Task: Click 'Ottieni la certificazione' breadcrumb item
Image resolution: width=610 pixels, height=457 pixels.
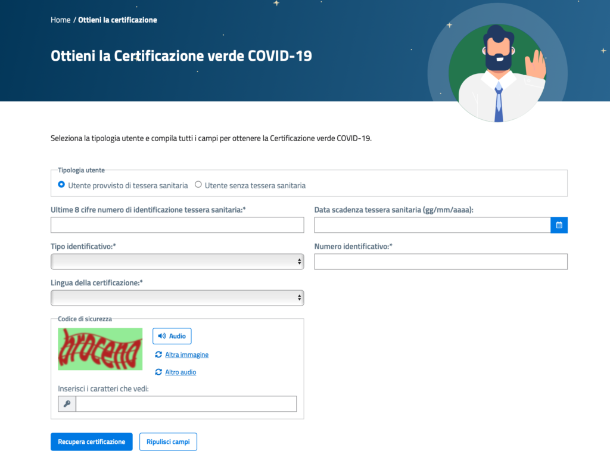Action: pos(117,20)
